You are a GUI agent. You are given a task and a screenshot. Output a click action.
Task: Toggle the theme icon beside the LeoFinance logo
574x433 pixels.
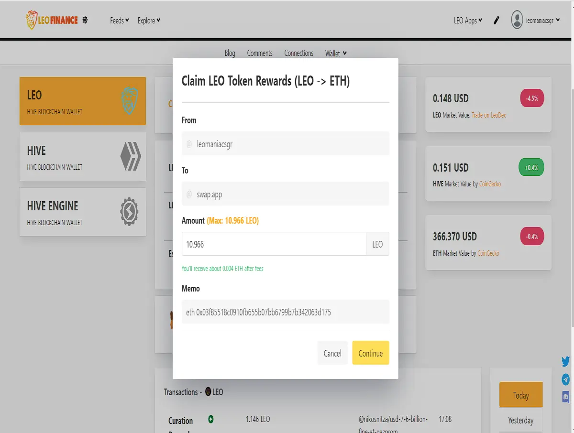[x=85, y=20]
